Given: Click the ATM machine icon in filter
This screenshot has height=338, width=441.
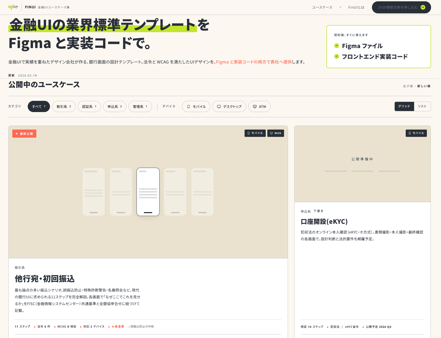Looking at the screenshot, I should click(255, 107).
